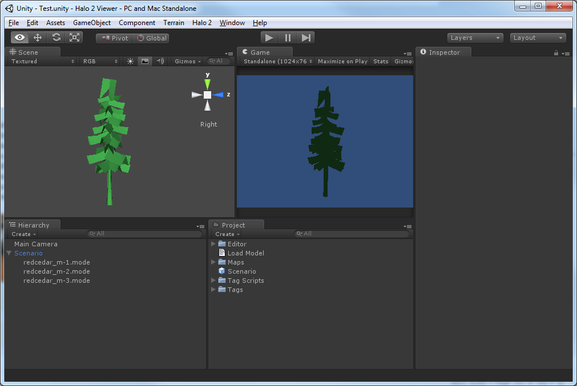
Task: Click the Stats button in Game view
Action: (381, 62)
